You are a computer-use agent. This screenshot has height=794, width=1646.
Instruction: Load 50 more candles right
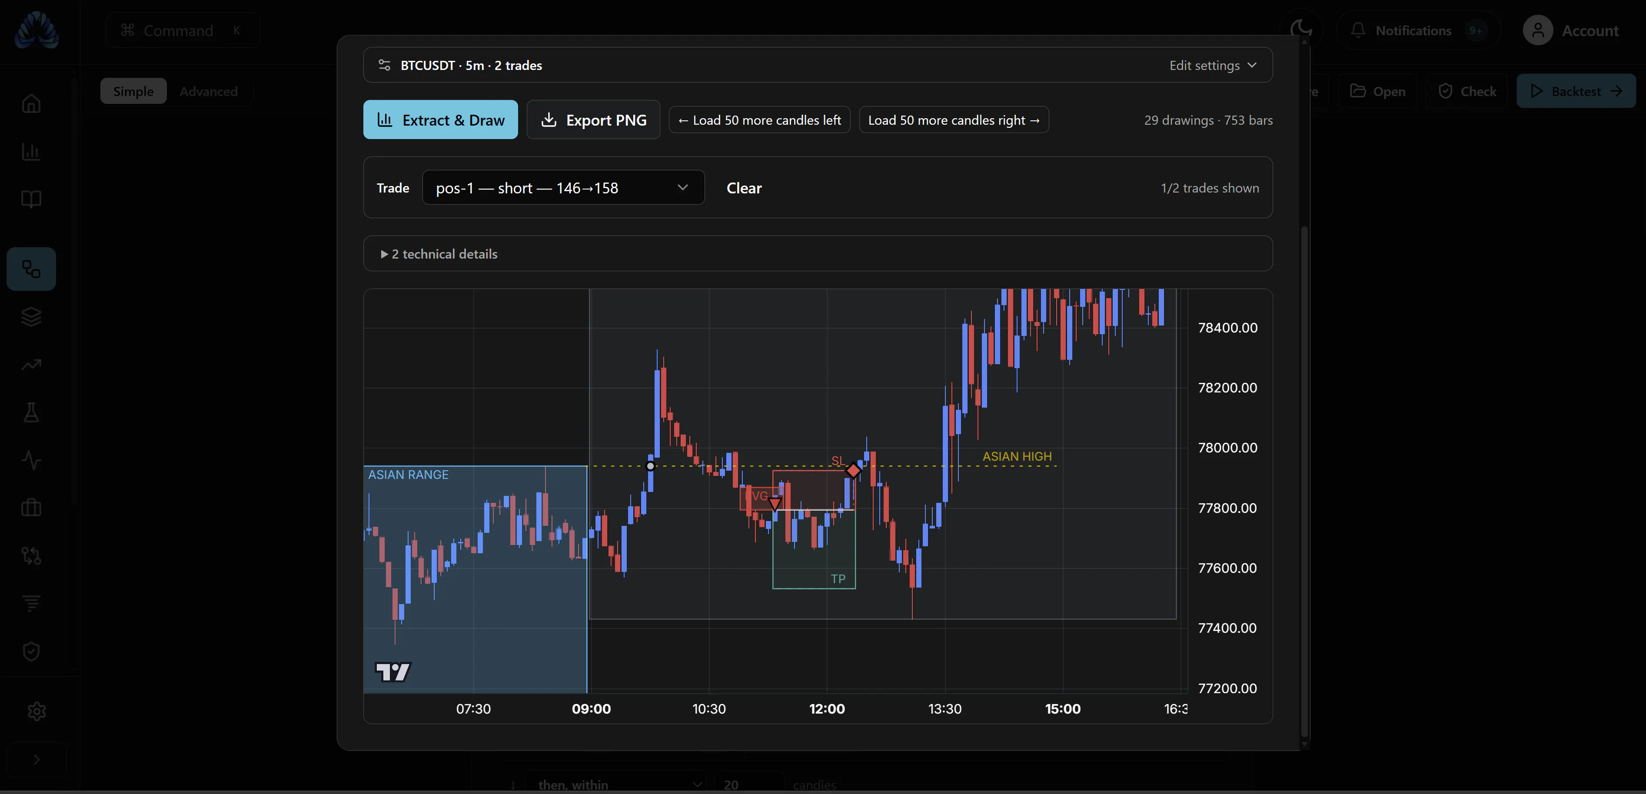point(953,120)
